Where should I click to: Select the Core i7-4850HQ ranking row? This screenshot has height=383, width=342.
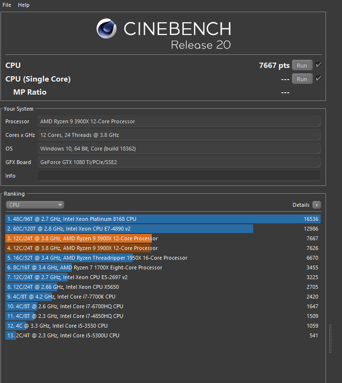[x=163, y=316]
